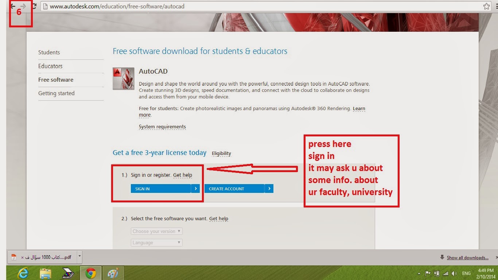Screen dimensions: 498x280
Task: Open the scanner app on taskbar
Action: point(68,273)
